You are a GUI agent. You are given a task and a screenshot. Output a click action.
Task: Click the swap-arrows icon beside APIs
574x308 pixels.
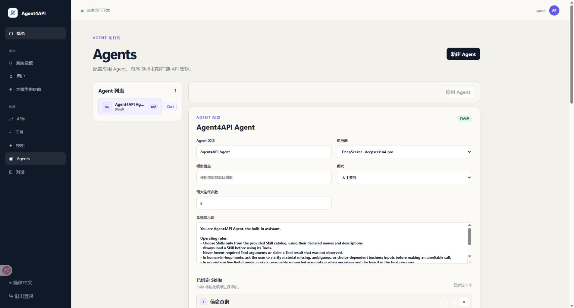click(11, 119)
